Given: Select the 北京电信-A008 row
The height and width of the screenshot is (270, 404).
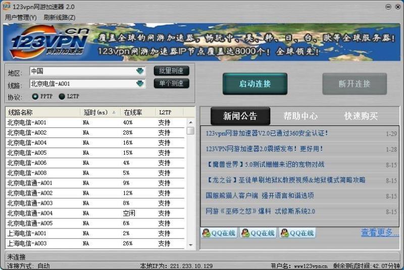Looking at the screenshot, I should [95, 173].
